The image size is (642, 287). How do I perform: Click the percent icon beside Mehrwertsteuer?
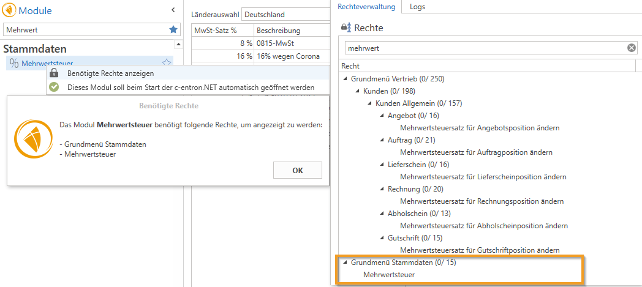tap(14, 63)
